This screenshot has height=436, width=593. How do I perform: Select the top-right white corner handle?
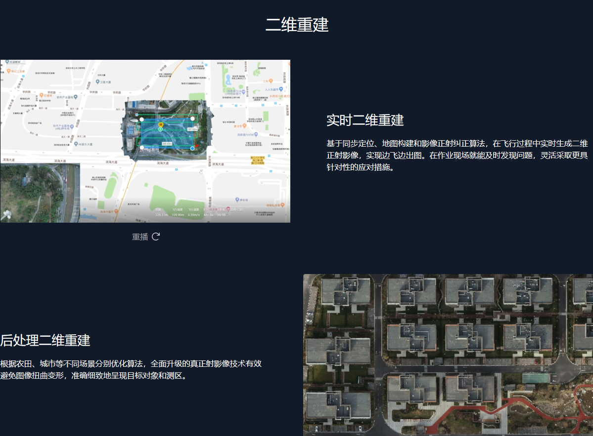pyautogui.click(x=192, y=119)
